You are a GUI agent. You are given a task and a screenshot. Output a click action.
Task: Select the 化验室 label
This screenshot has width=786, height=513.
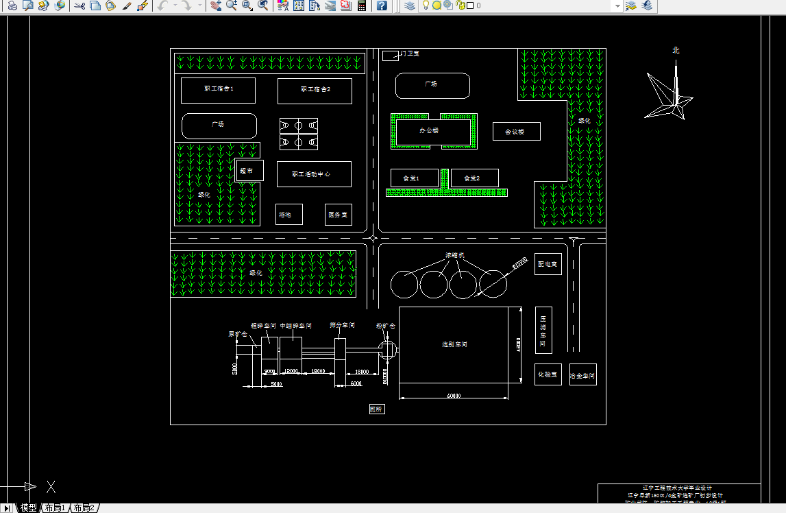tap(548, 374)
